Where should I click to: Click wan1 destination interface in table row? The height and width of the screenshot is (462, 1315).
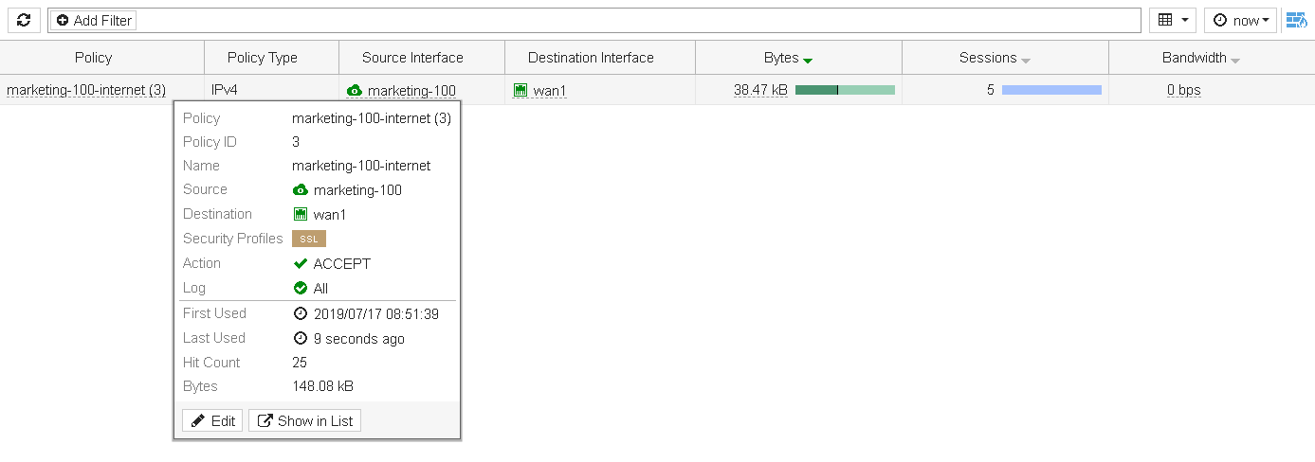coord(550,91)
